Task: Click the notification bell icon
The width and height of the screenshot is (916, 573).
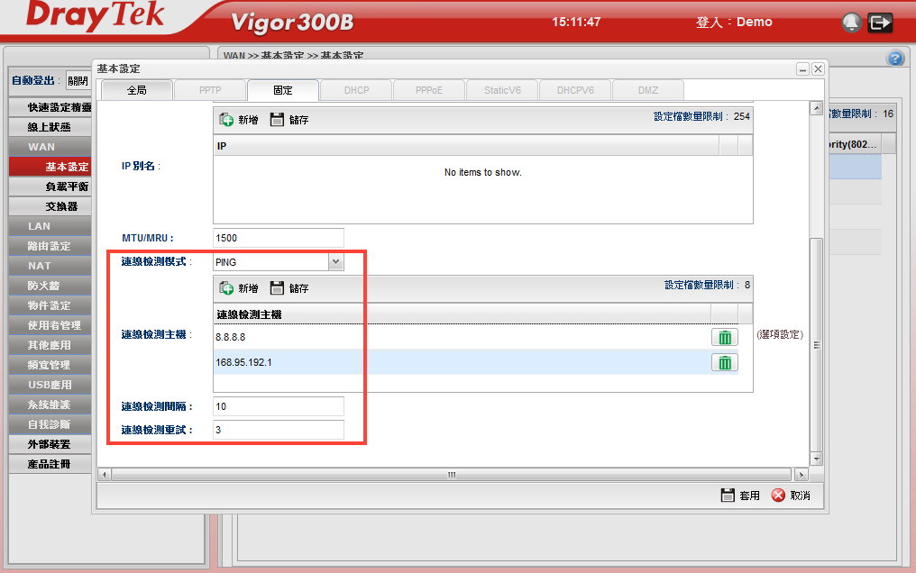Action: [x=851, y=23]
